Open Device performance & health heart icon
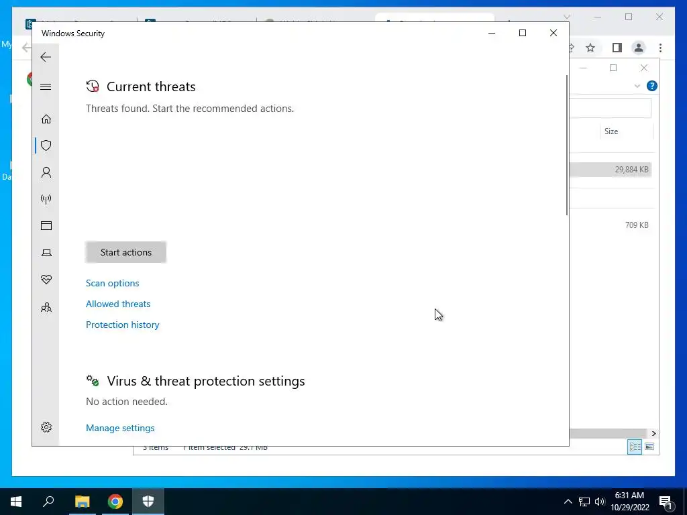 pos(46,280)
